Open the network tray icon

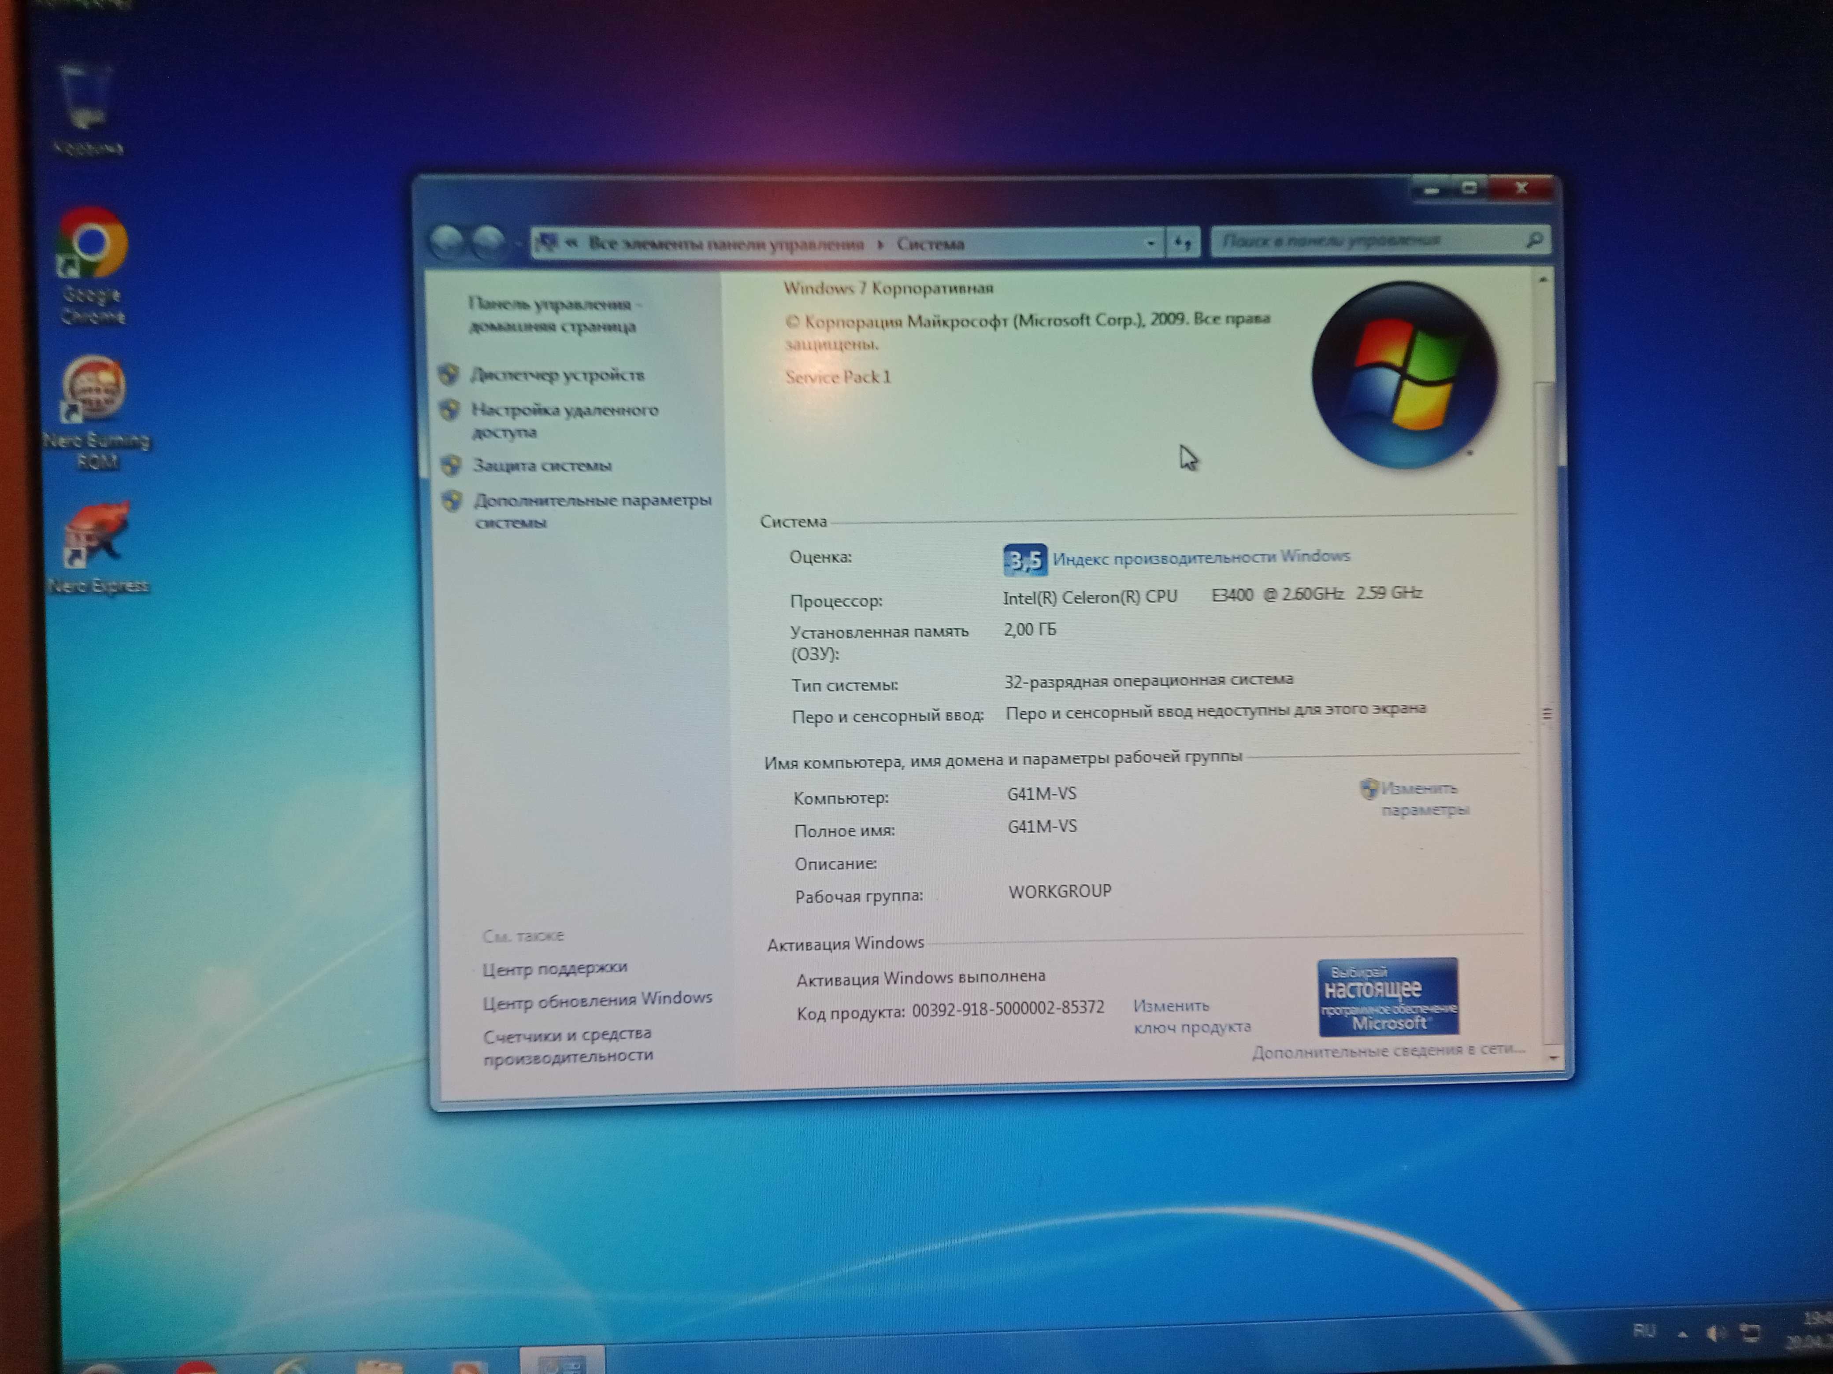pos(1750,1333)
